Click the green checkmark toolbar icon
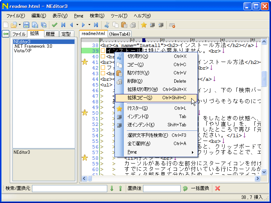 (55, 25)
